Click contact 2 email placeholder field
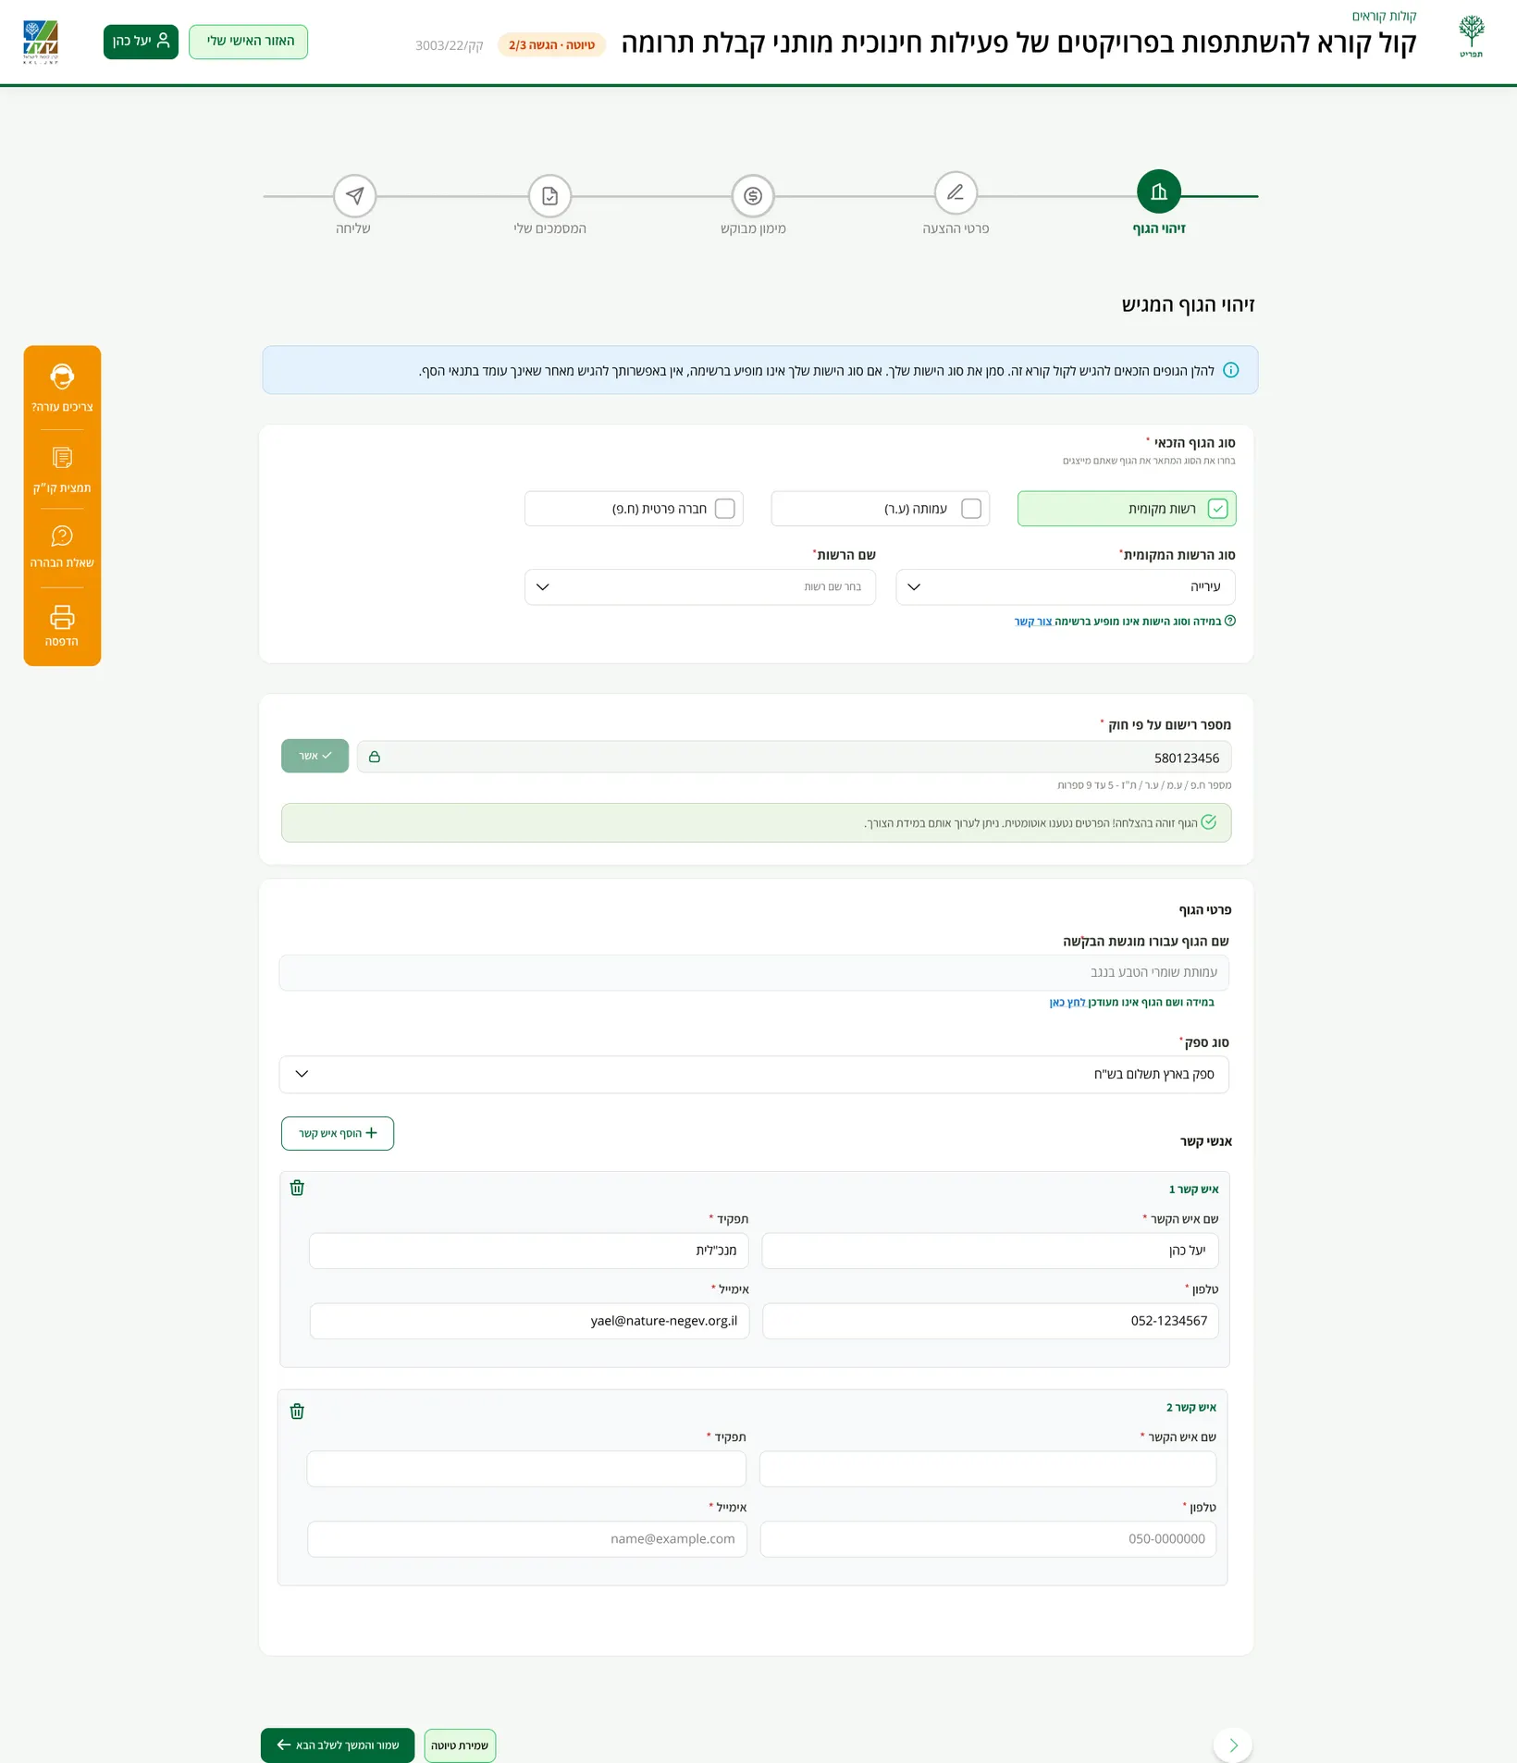This screenshot has height=1763, width=1517. (527, 1539)
